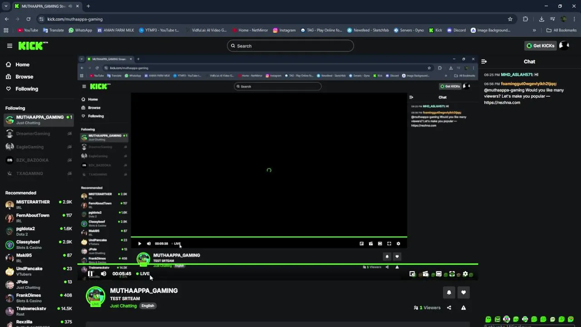Open BZK_BAZOOKA channel in sidebar
The image size is (581, 327).
[x=39, y=160]
